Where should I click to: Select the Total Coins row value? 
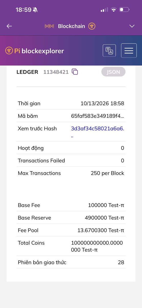tap(97, 246)
